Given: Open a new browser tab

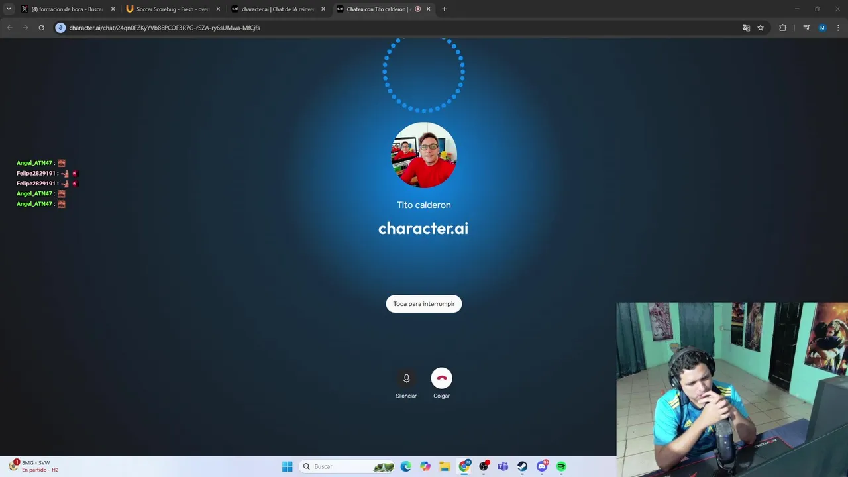Looking at the screenshot, I should 444,9.
